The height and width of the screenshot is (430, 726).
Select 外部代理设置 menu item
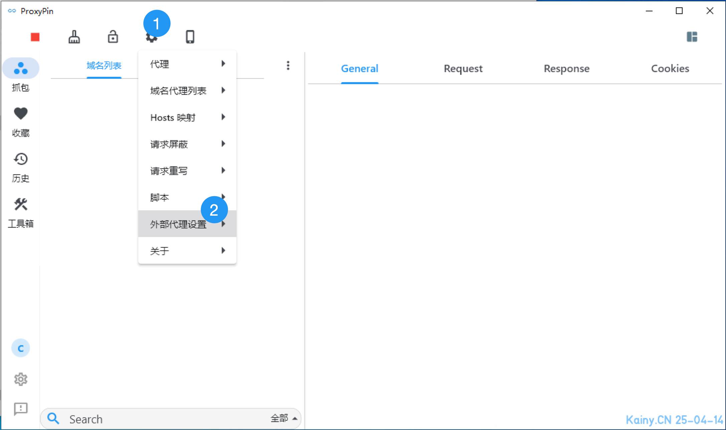pos(178,224)
